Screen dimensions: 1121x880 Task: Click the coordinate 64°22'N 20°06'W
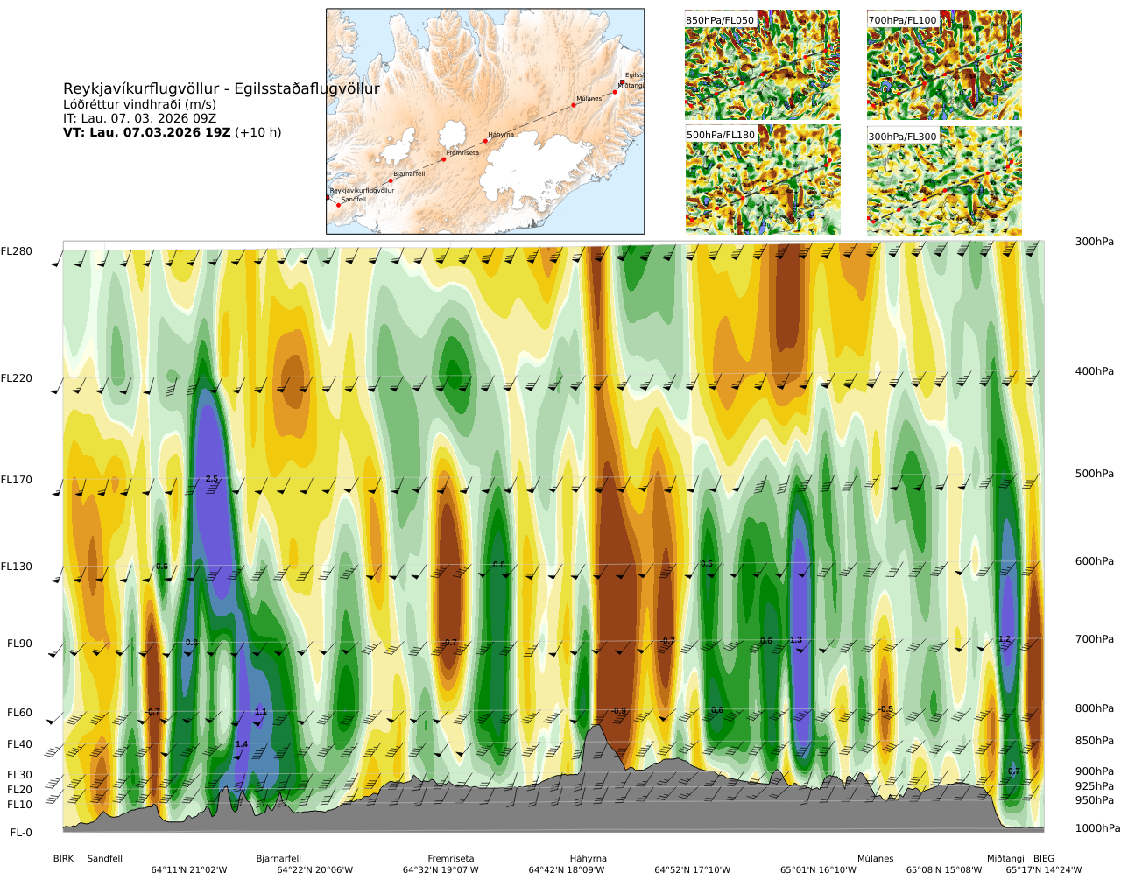315,870
